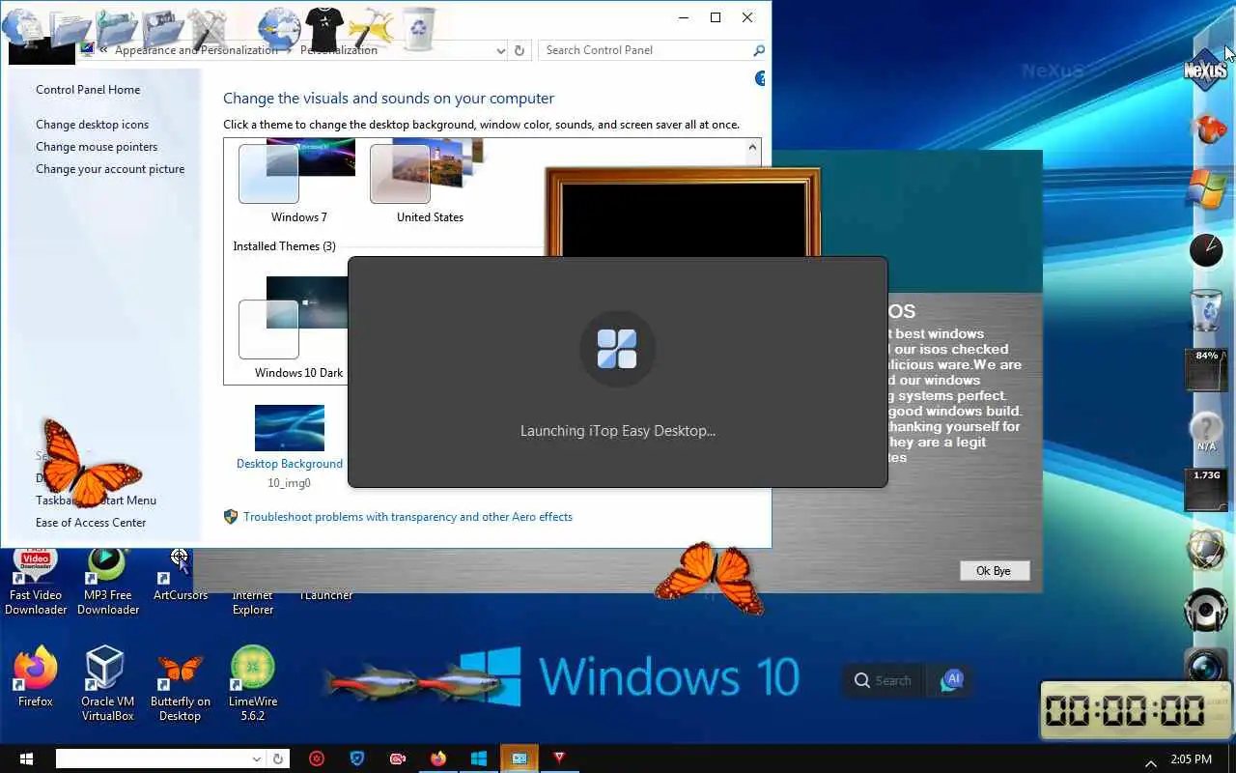Open Oracle VM VirtualBox desktop shortcut
This screenshot has height=773, width=1236.
[x=107, y=683]
